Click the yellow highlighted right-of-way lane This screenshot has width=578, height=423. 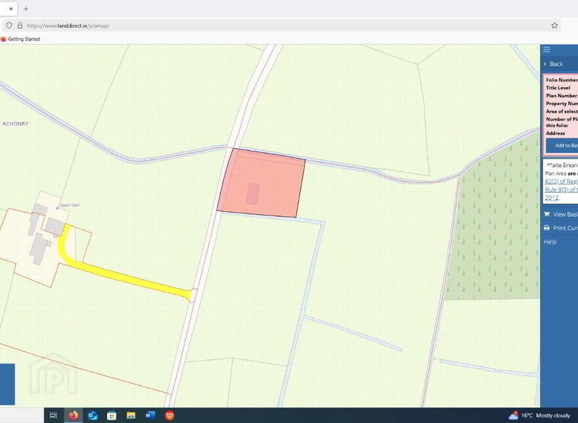click(125, 275)
